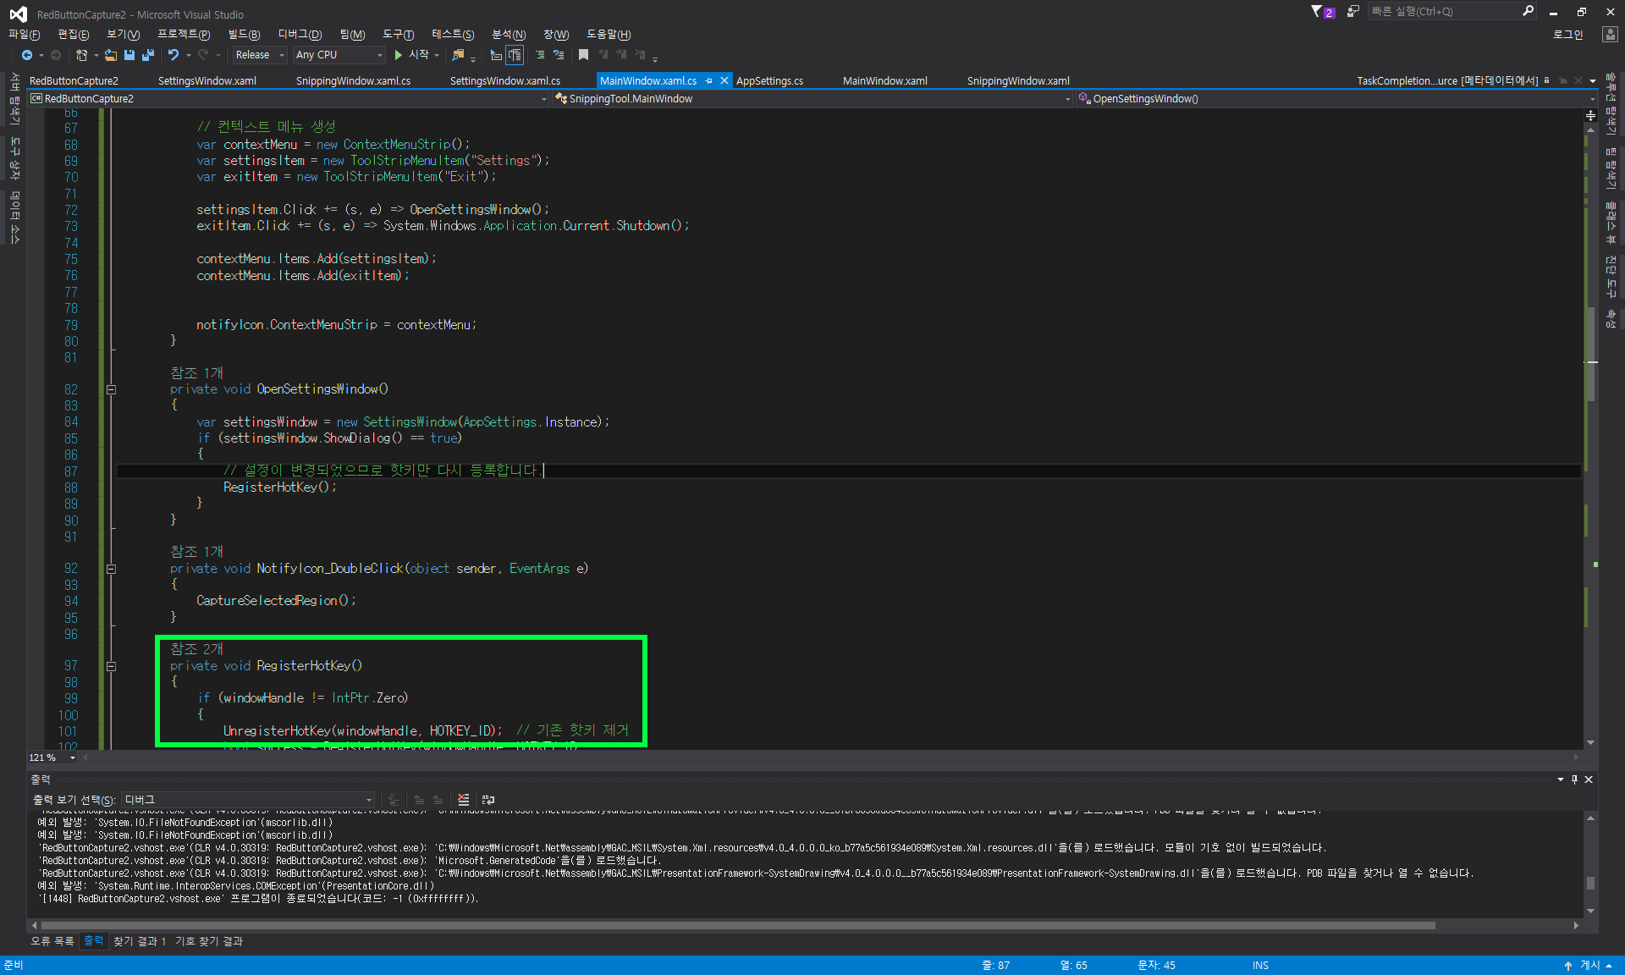
Task: Open the 디버그(D) menu
Action: (x=300, y=35)
